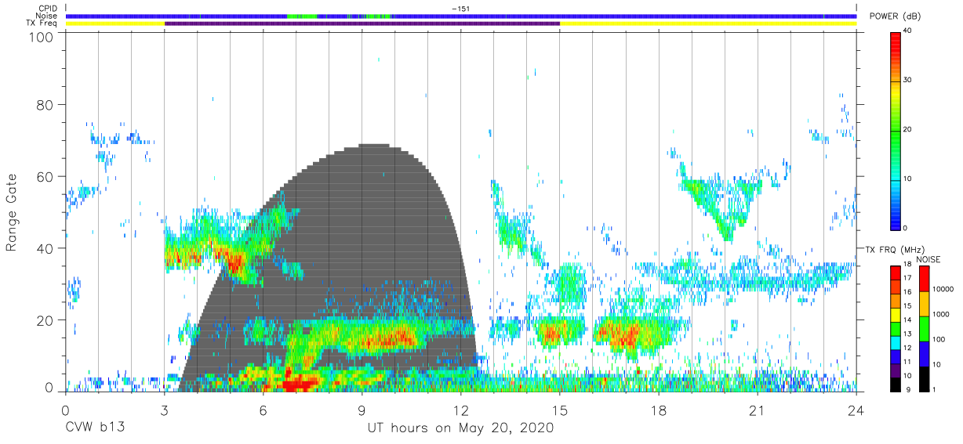The image size is (963, 444).
Task: Click the '40' label on the POWER color bar
Action: point(907,31)
